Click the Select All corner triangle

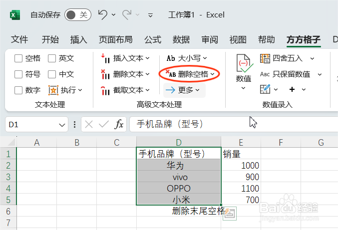coord(11,142)
